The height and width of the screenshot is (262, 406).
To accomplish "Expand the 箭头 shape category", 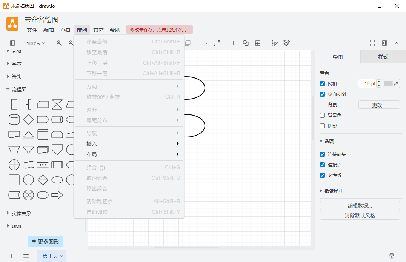I will point(14,77).
